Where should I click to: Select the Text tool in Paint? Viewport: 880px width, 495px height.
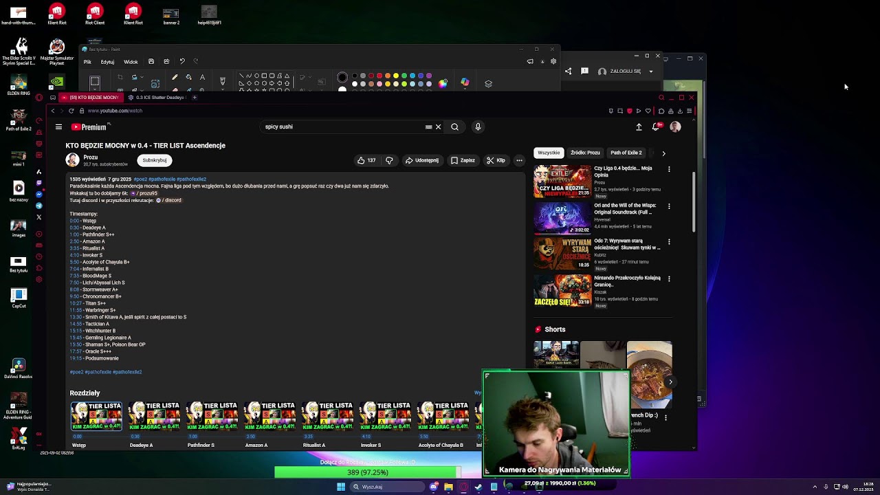[x=202, y=77]
